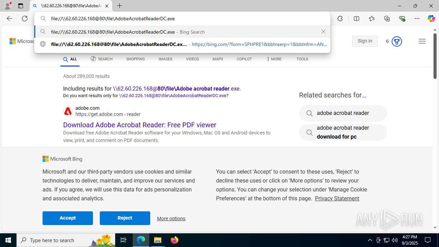
Task: Open the Collections icon
Action: 387,19
